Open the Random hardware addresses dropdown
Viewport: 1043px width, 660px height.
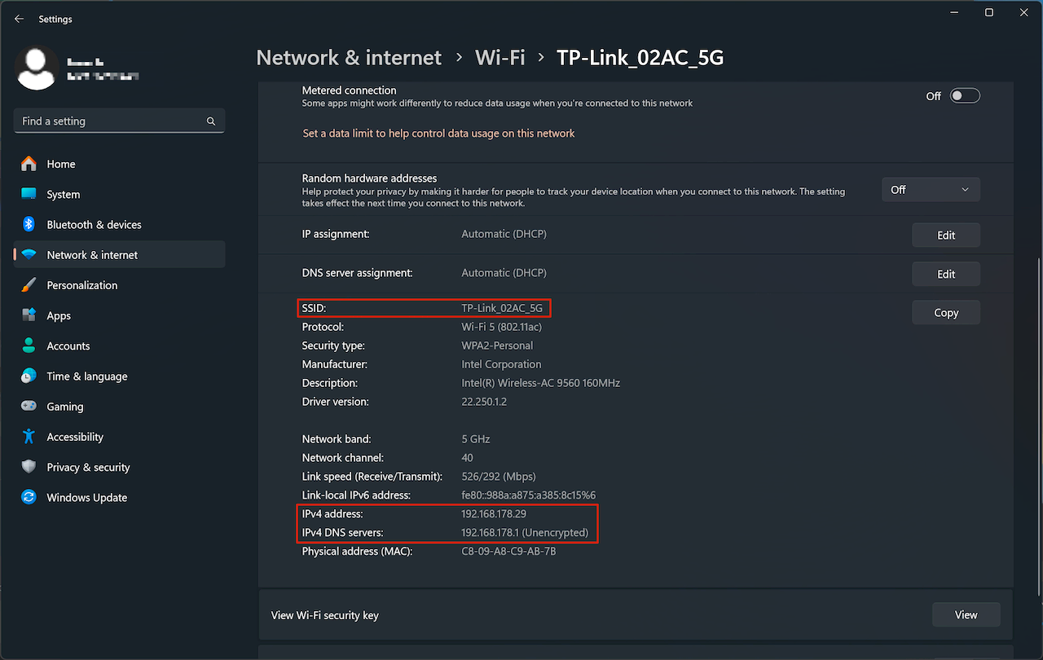pos(931,189)
